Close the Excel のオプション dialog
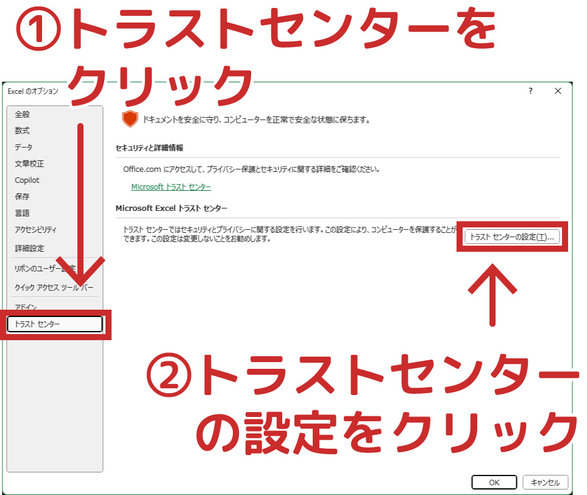This screenshot has height=495, width=587. pyautogui.click(x=558, y=91)
